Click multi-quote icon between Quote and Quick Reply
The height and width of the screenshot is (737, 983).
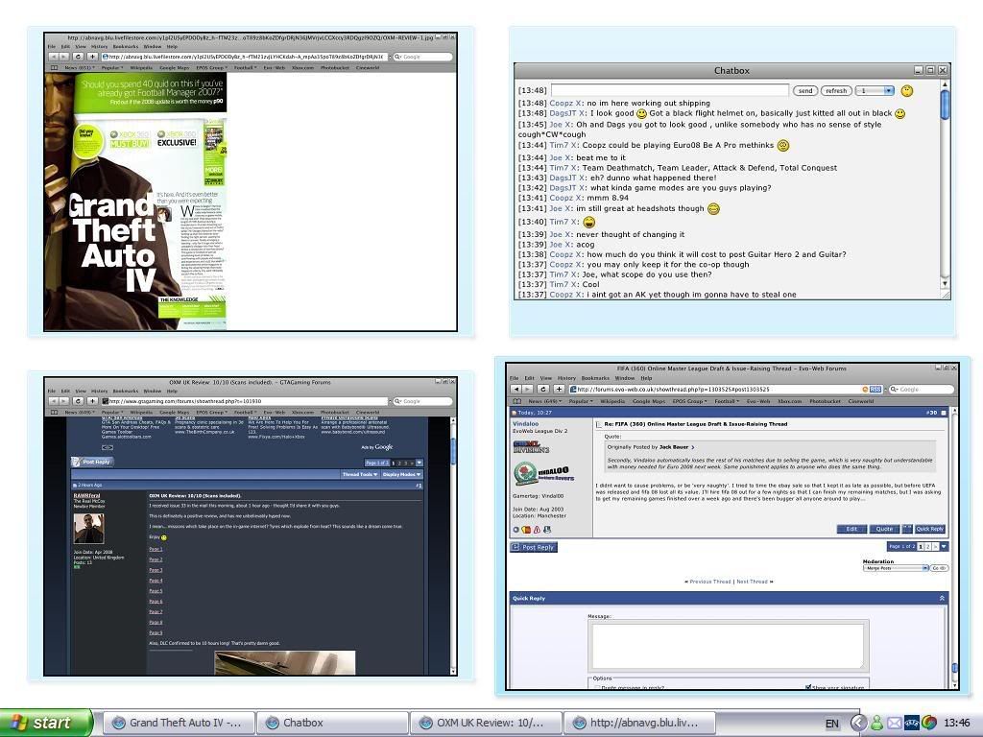pos(907,529)
